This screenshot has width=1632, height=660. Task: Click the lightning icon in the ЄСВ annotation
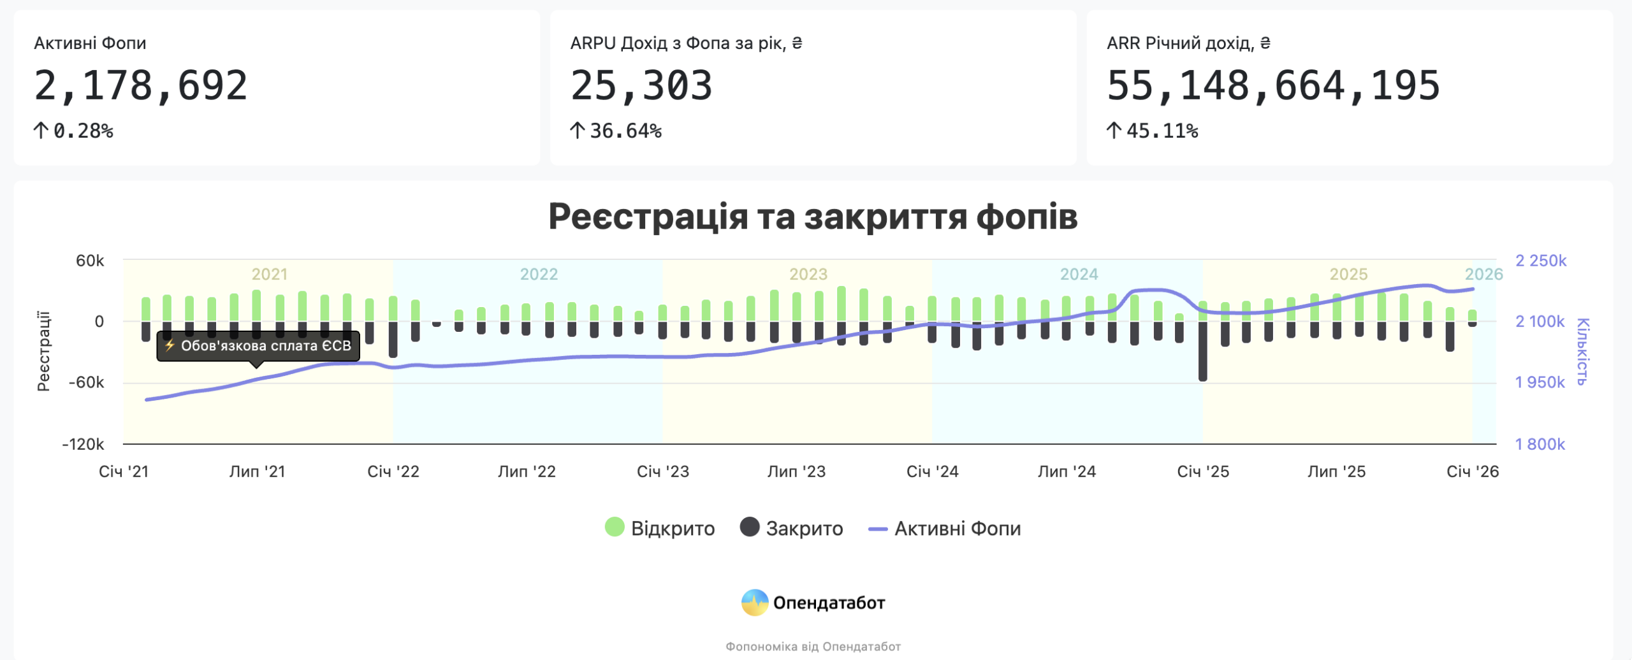[170, 345]
